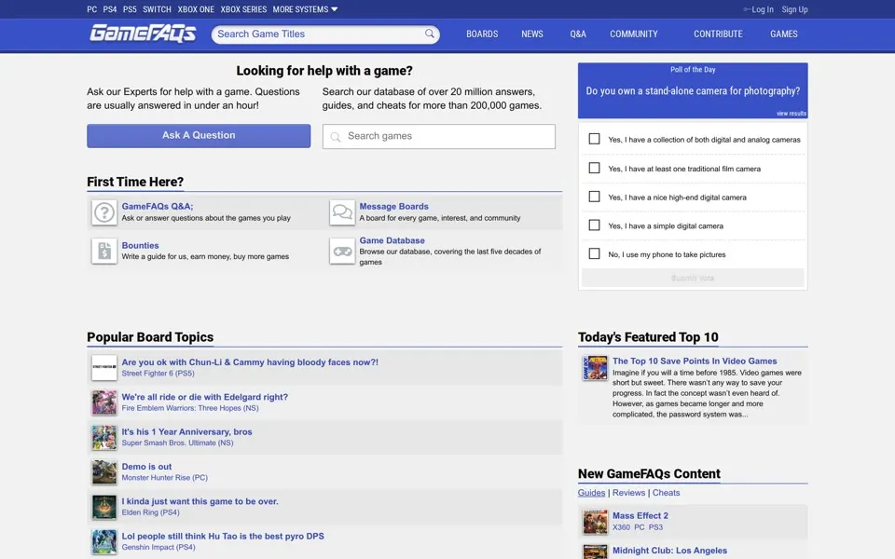Open the 'Demo is out' topic
The image size is (895, 559).
coord(146,467)
